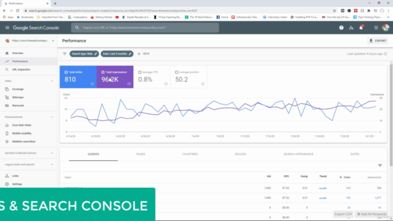Switch to the Search Appearance tab
The image size is (393, 221).
coord(298,154)
